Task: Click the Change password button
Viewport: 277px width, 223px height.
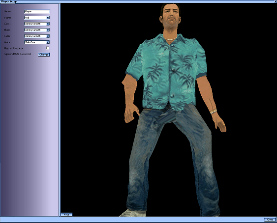Action: [x=44, y=55]
